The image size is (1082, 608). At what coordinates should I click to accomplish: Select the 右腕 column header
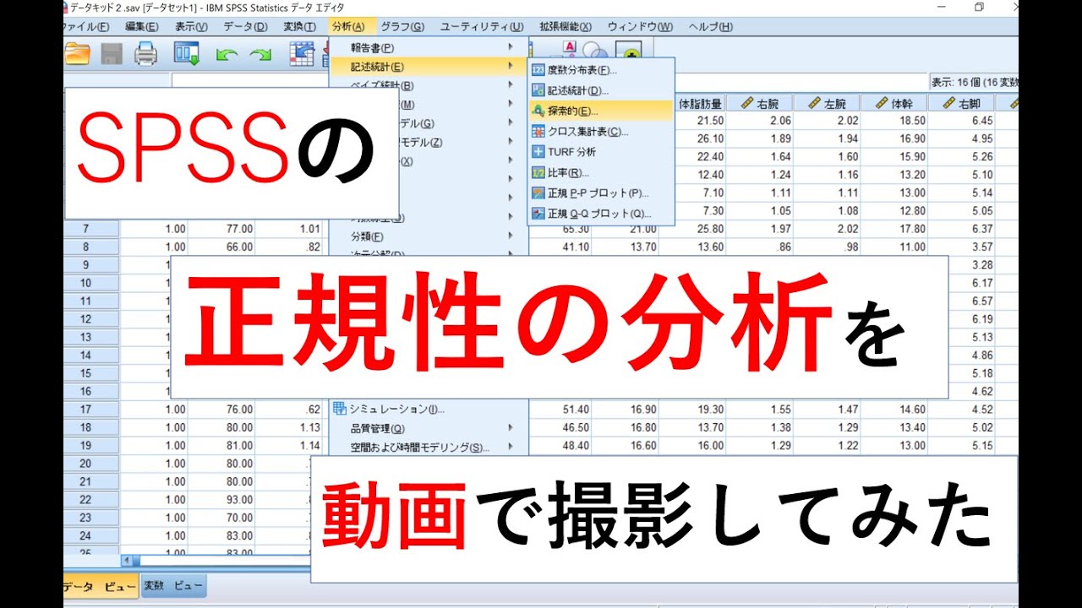[759, 103]
